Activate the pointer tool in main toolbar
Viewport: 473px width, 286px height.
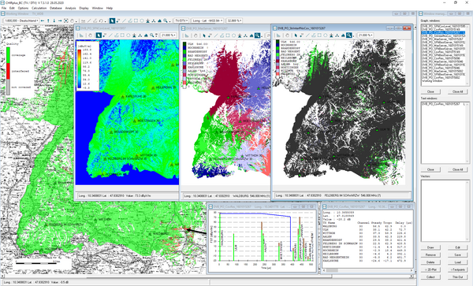112,20
